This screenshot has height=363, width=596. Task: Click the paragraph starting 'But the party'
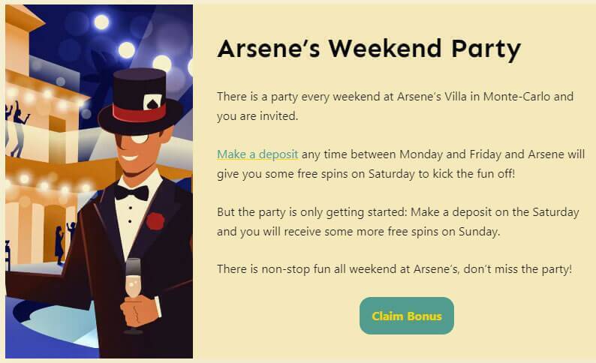[398, 222]
